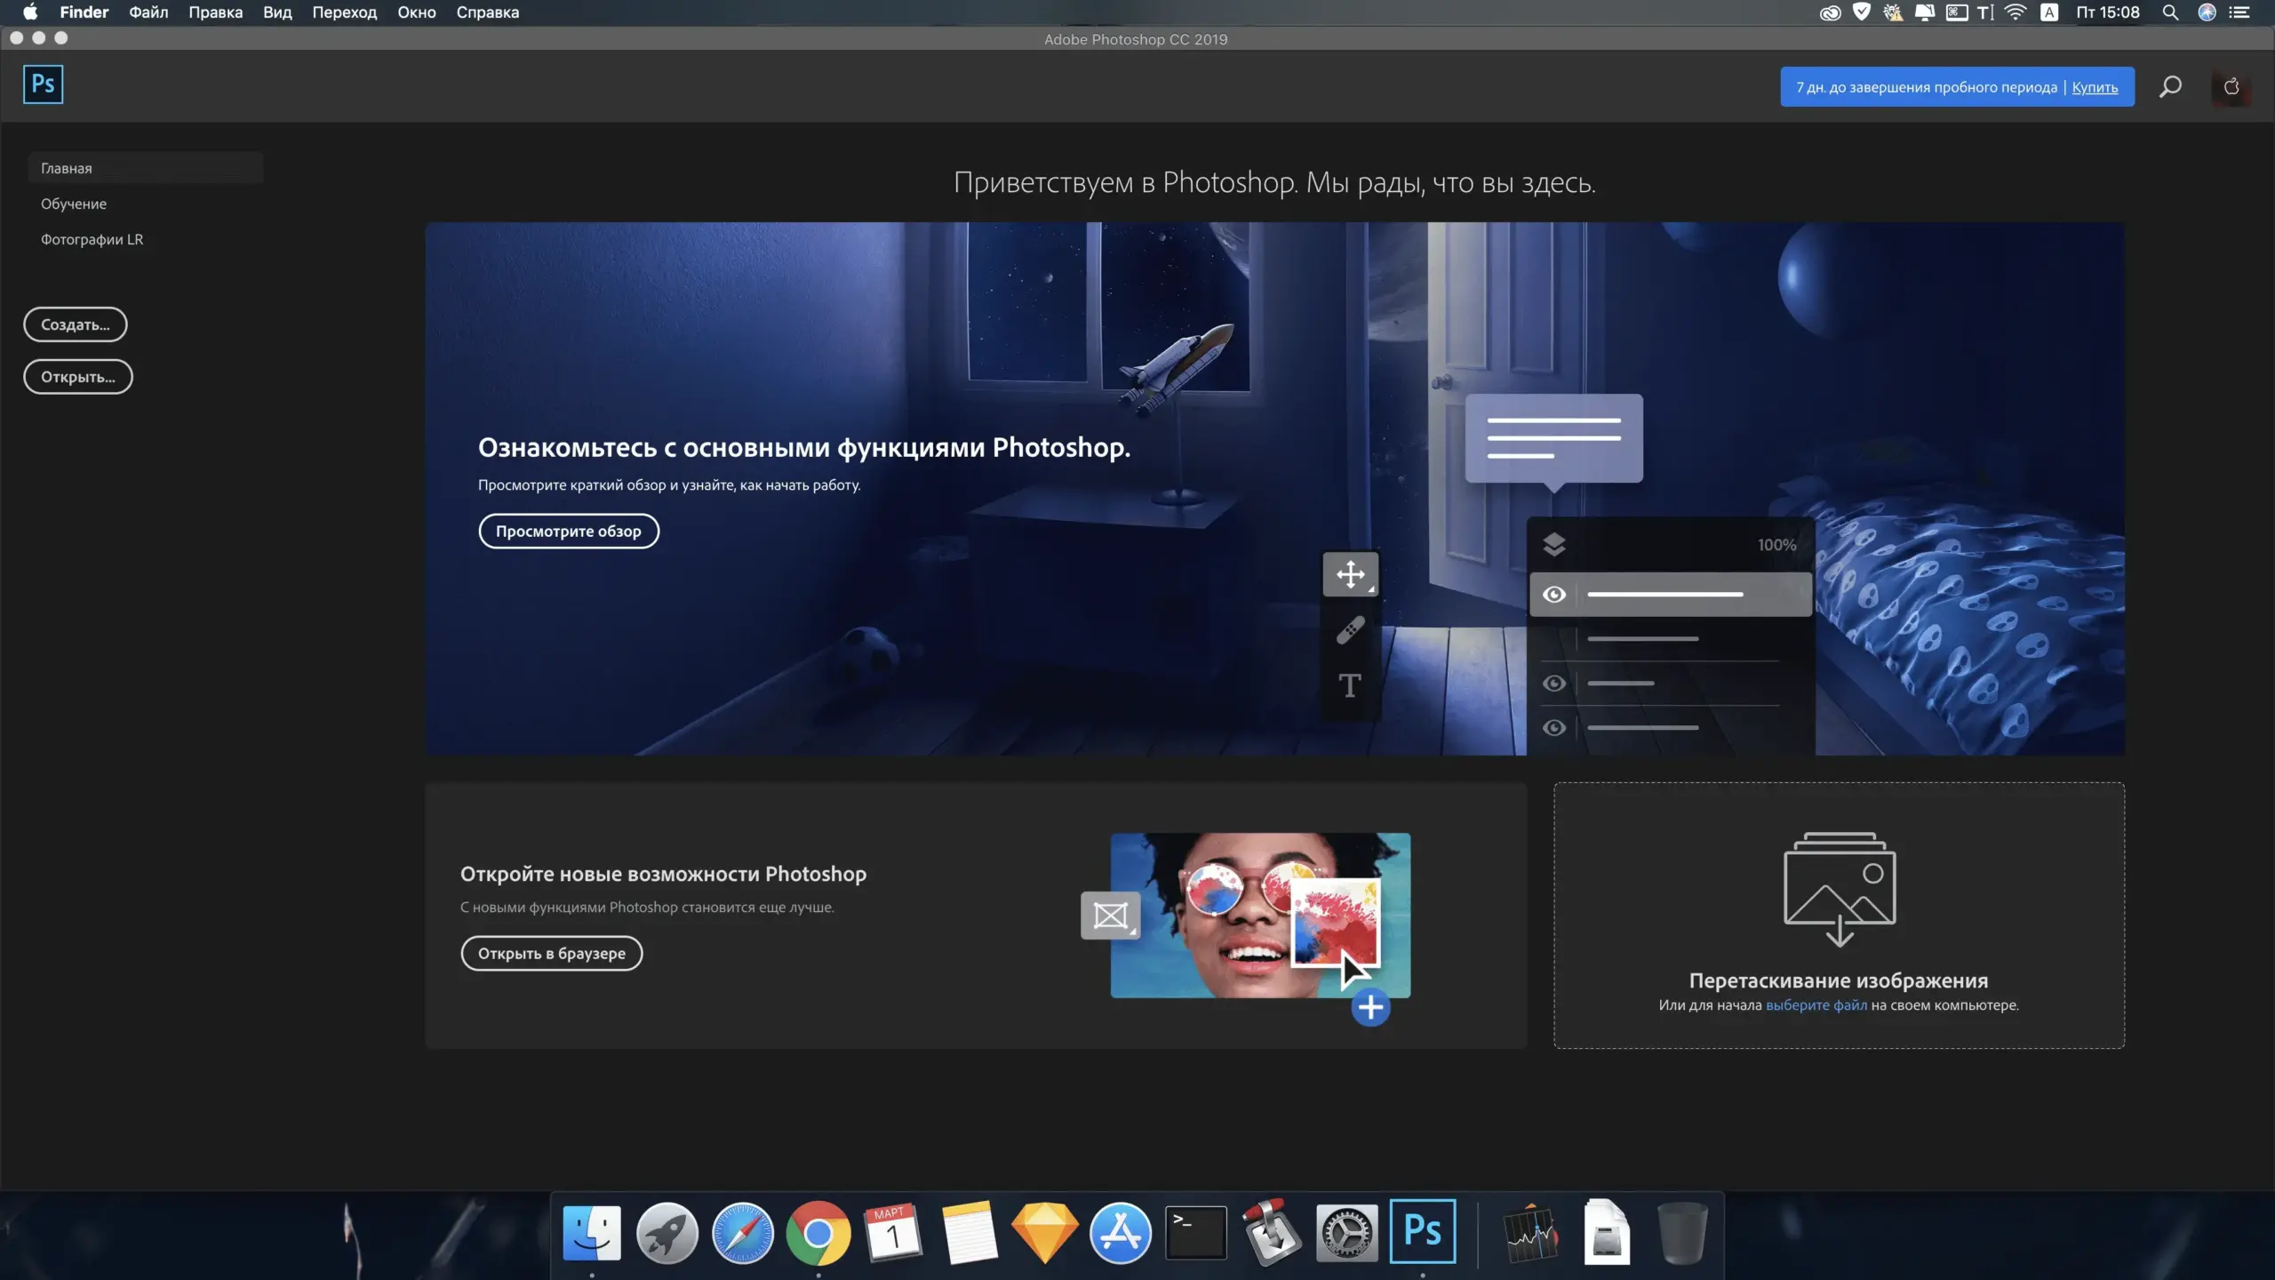2275x1280 pixels.
Task: Click the Photoshop Ps logo icon
Action: point(43,84)
